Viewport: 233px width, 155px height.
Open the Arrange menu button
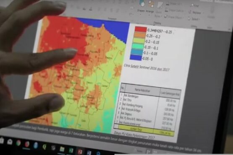point(150,8)
